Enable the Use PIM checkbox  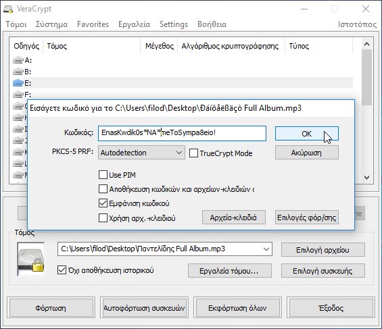click(x=103, y=175)
